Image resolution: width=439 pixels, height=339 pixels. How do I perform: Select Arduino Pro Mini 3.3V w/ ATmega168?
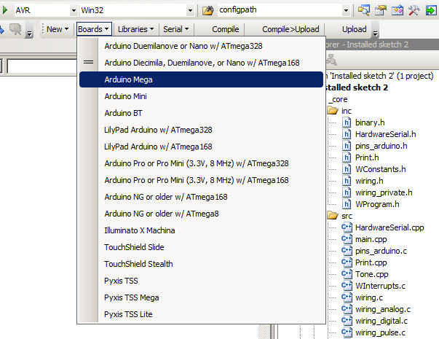click(x=202, y=180)
